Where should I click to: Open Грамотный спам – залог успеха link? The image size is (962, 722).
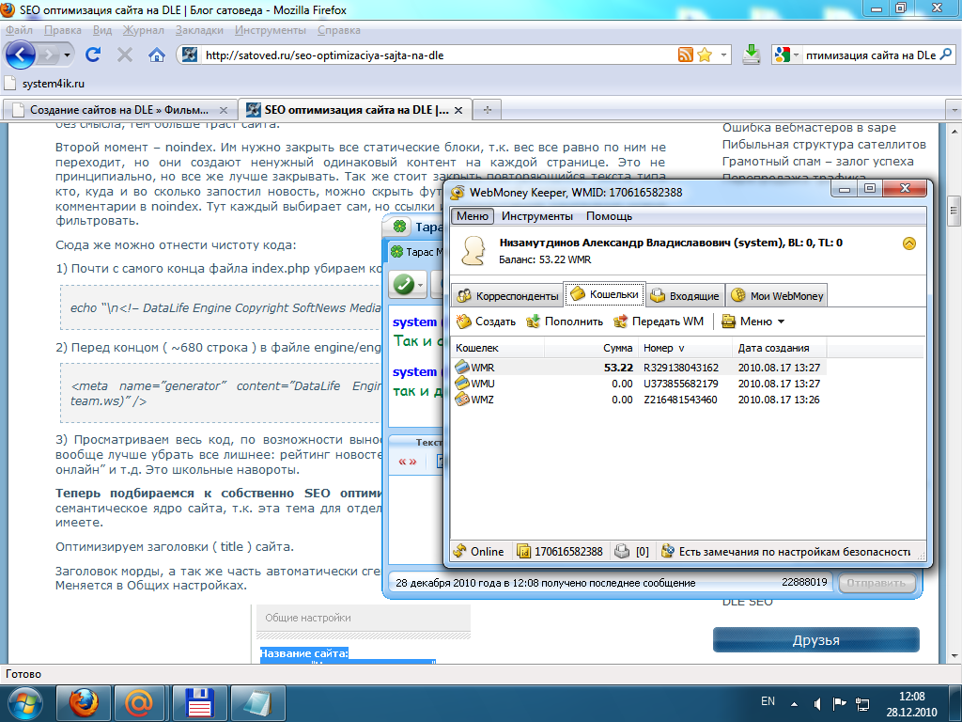818,162
